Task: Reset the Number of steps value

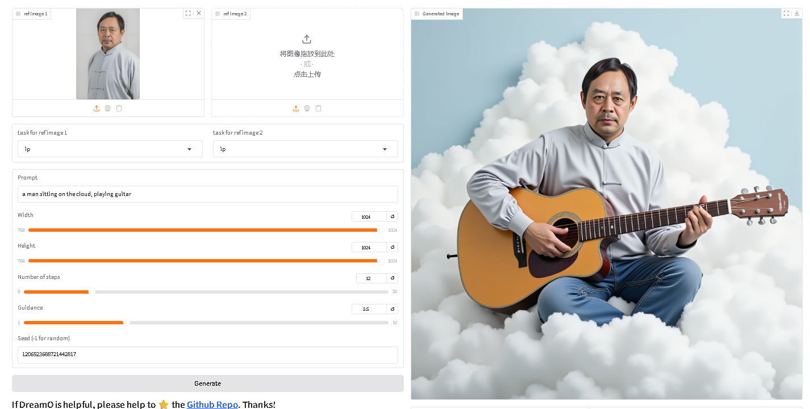Action: click(x=392, y=278)
